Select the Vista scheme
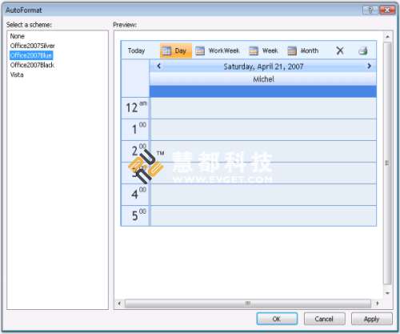This screenshot has height=334, width=400. (x=17, y=74)
